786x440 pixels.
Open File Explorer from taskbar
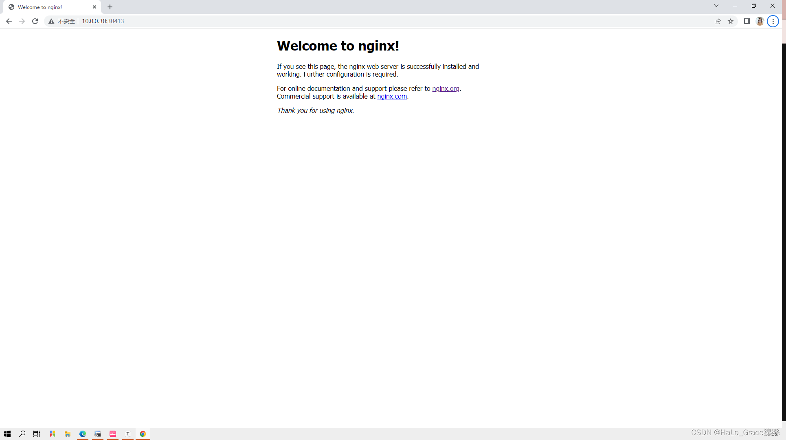coord(68,434)
